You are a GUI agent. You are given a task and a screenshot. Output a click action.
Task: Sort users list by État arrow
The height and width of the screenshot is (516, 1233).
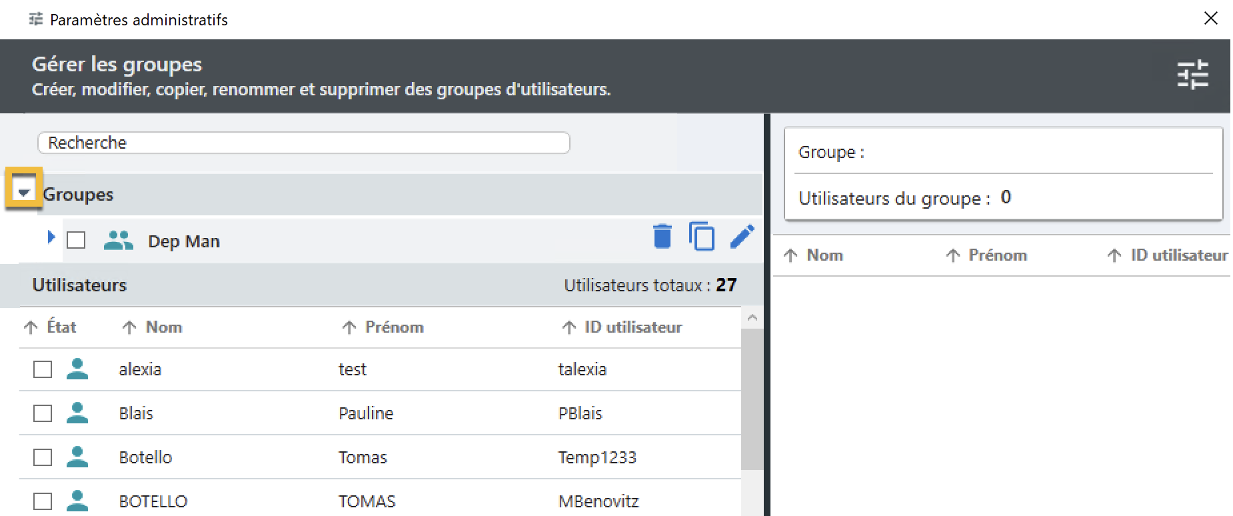pyautogui.click(x=31, y=327)
